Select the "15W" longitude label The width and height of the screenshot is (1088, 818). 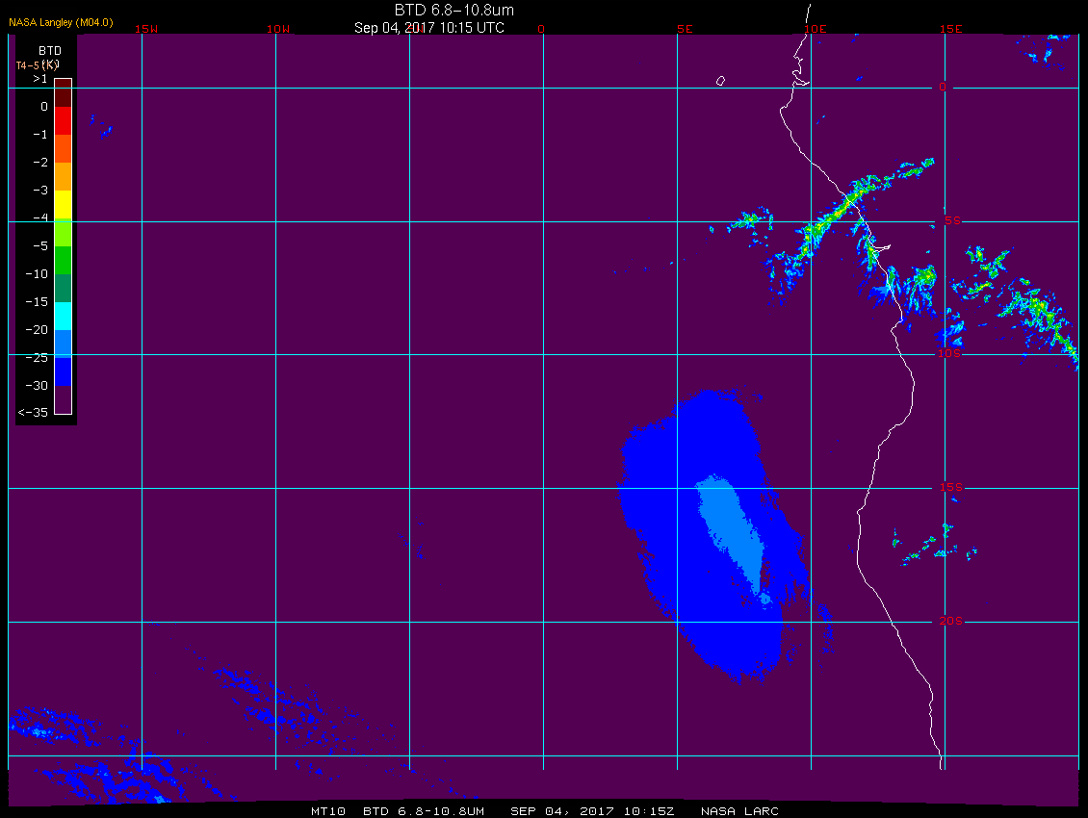click(x=146, y=29)
